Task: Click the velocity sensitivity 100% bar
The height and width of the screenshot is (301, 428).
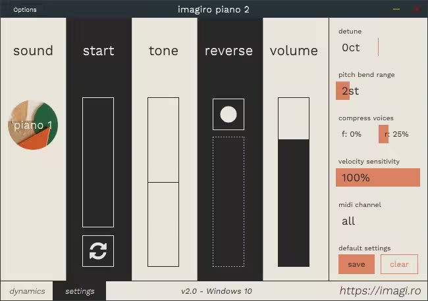Action: [377, 177]
